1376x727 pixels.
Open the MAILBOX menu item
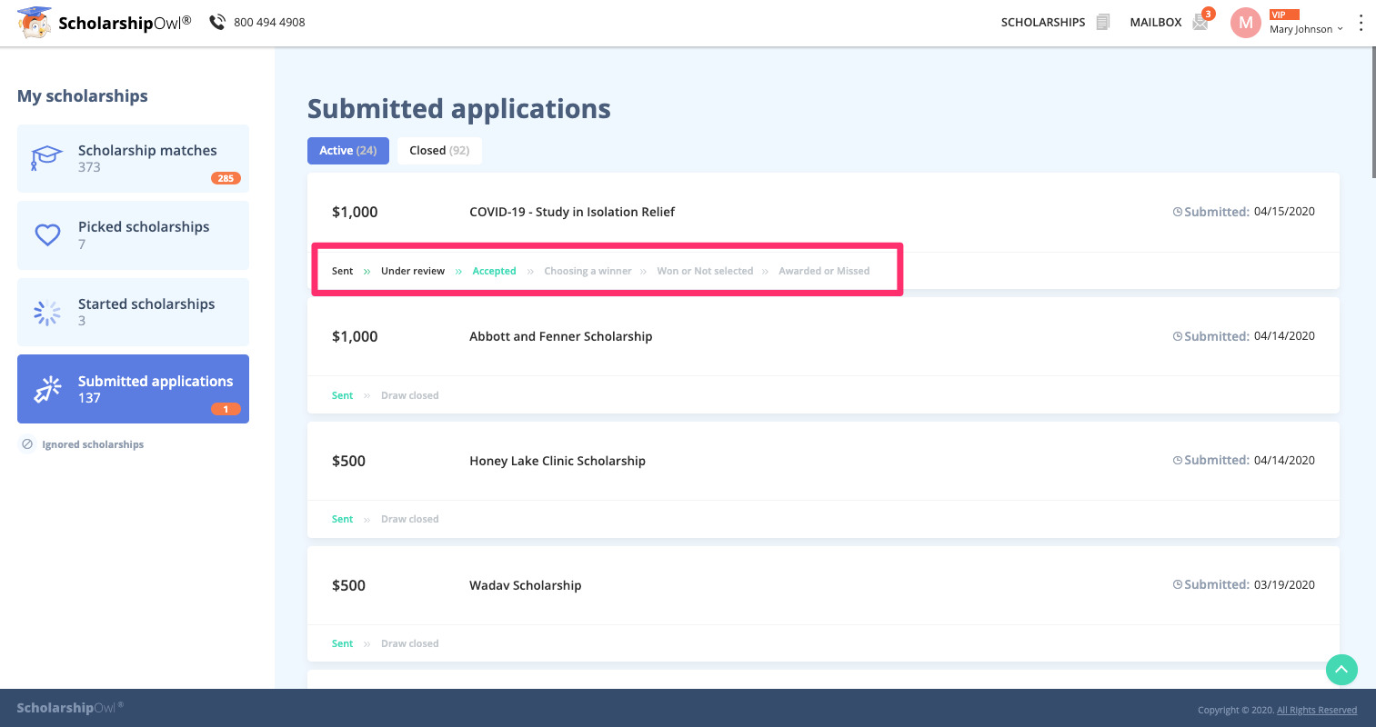[x=1156, y=22]
